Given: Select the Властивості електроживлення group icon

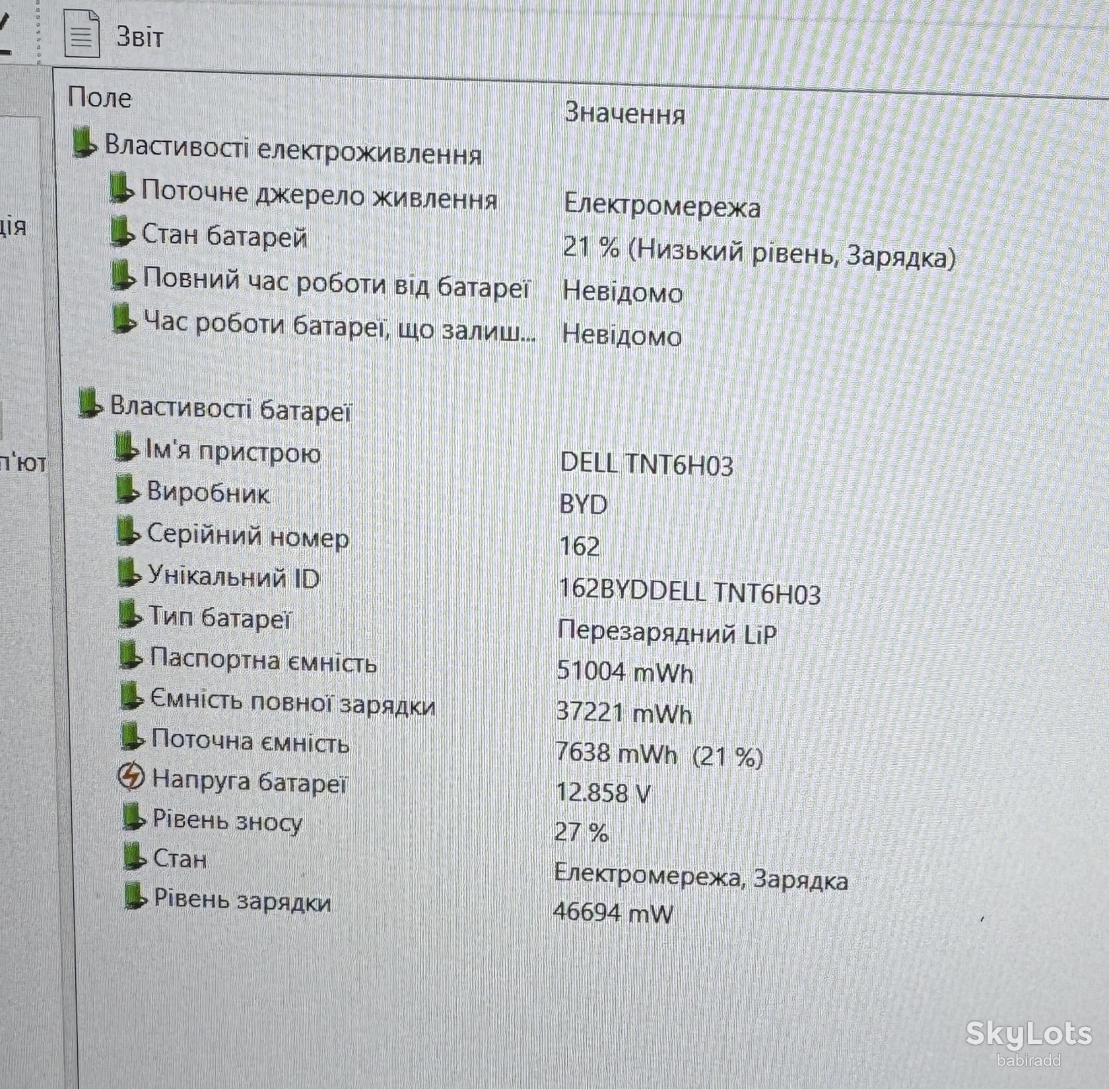Looking at the screenshot, I should [x=85, y=144].
